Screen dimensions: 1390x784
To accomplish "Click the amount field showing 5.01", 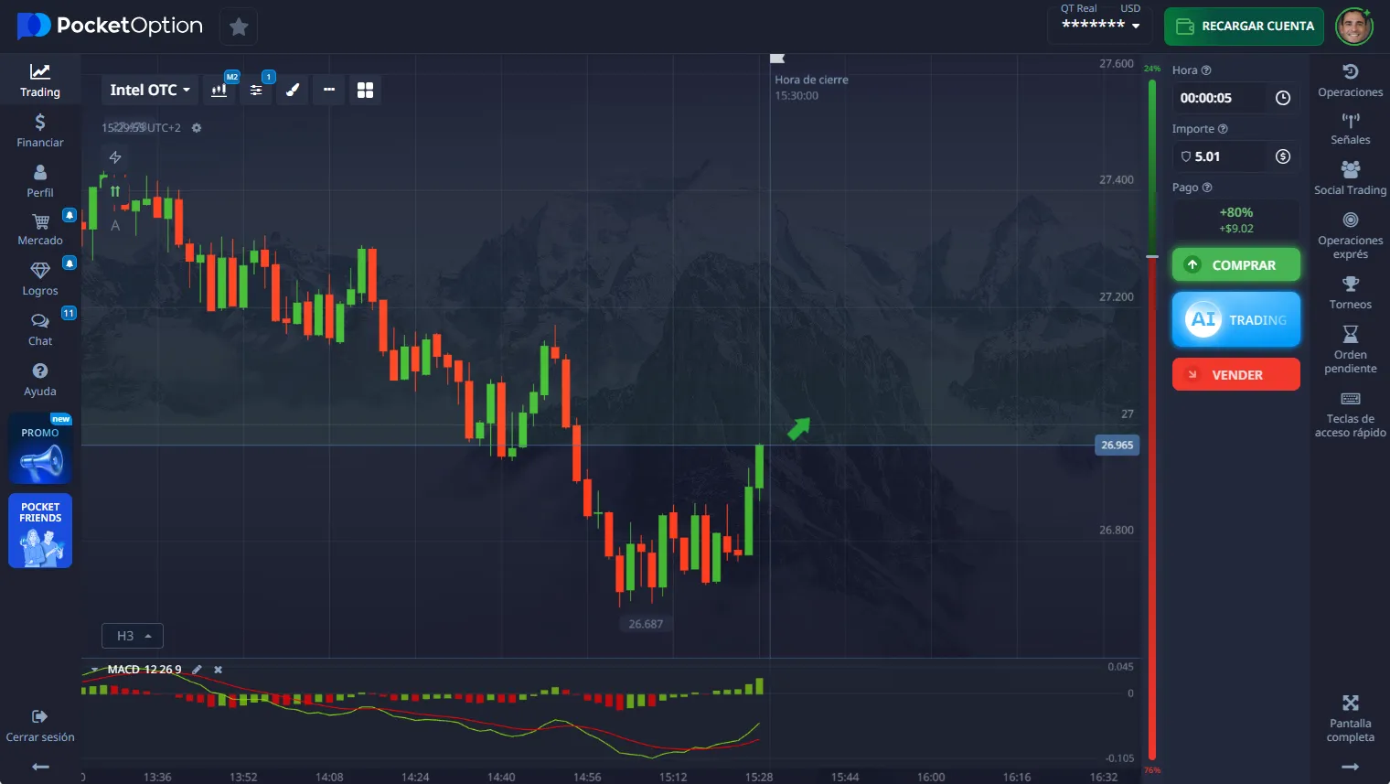I will click(x=1219, y=156).
